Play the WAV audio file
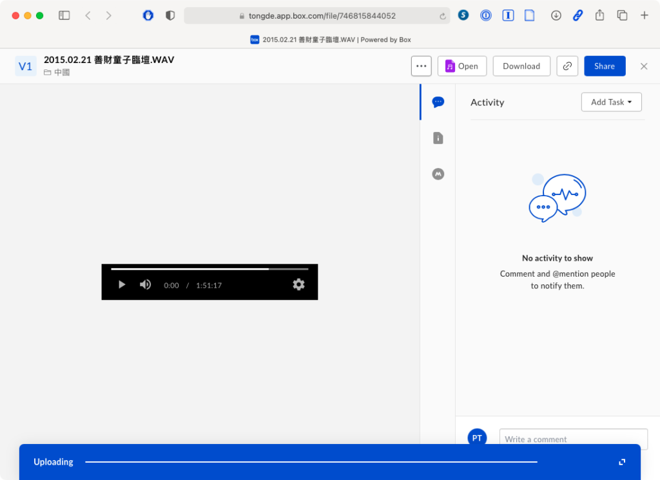660x480 pixels. coord(122,284)
